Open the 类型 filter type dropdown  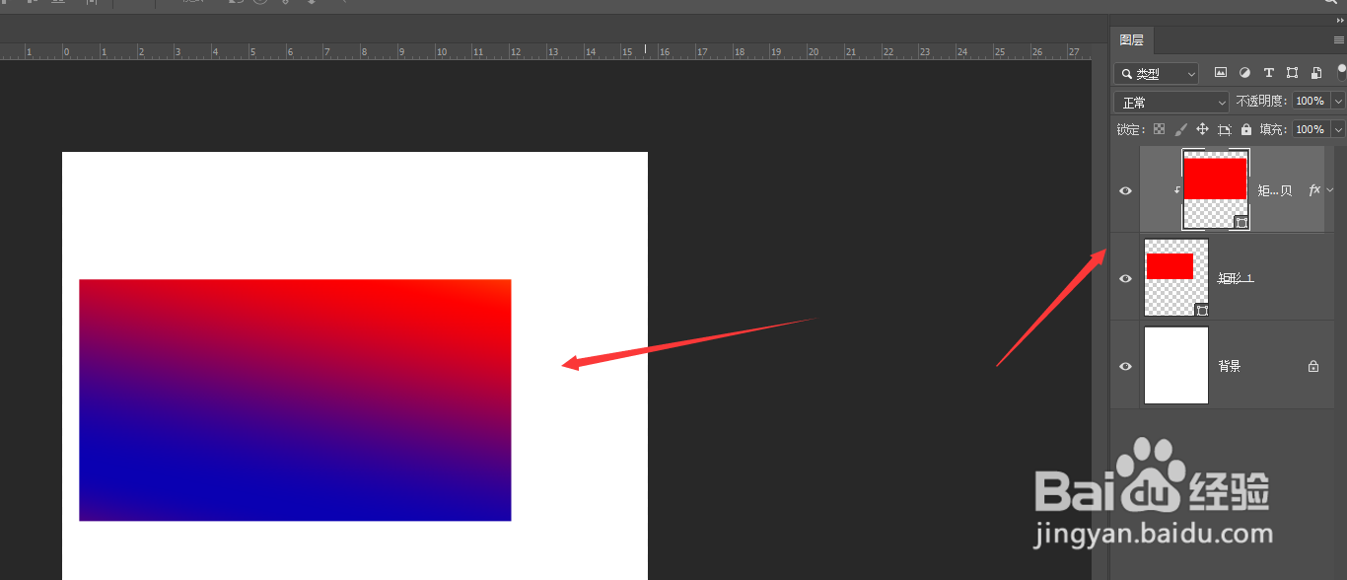pos(1156,73)
